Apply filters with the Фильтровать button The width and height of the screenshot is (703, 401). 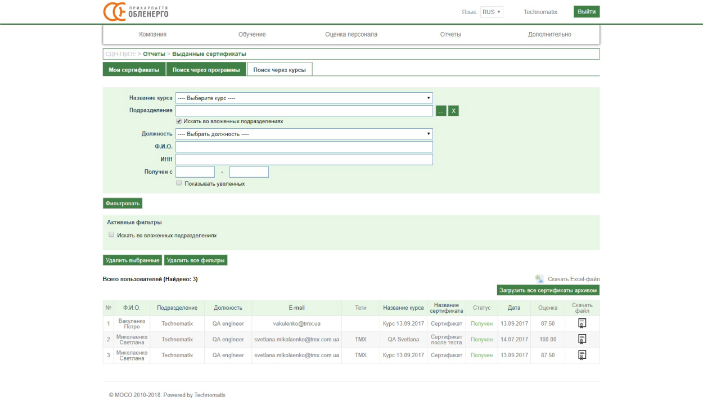(x=123, y=203)
